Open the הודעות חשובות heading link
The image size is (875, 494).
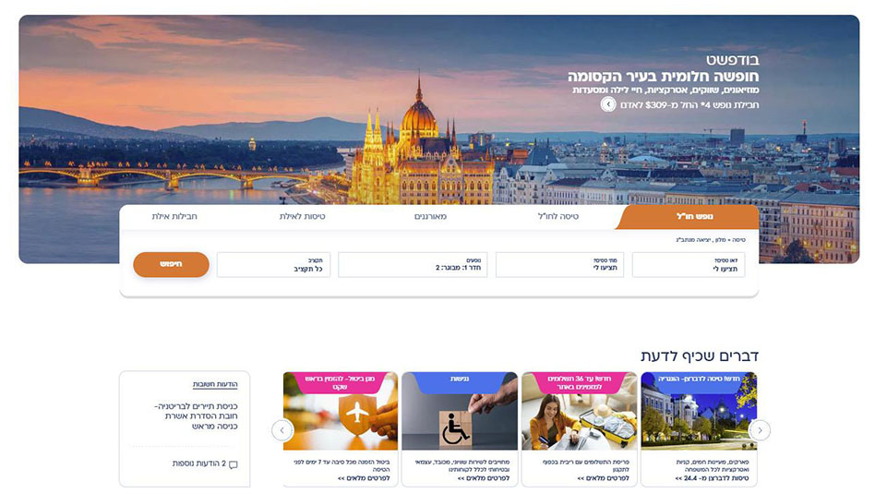pos(215,385)
